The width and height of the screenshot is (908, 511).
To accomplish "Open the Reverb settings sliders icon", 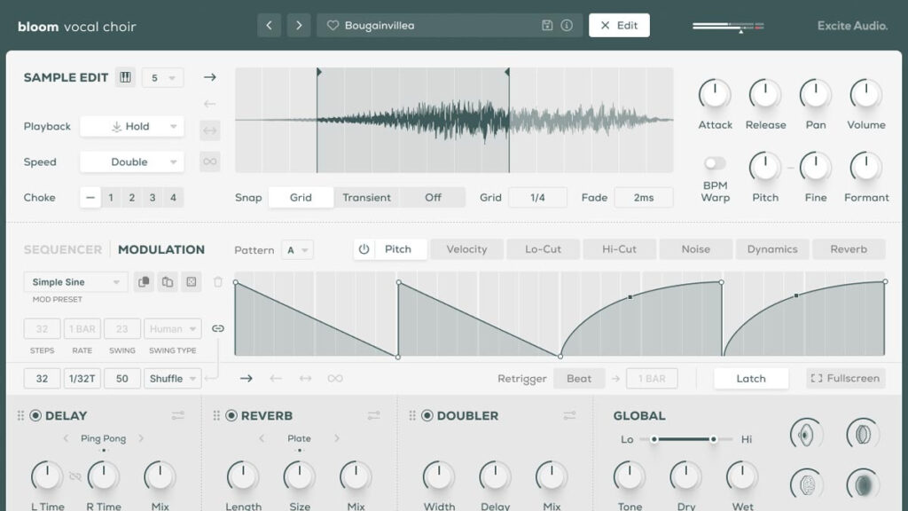I will pos(374,415).
